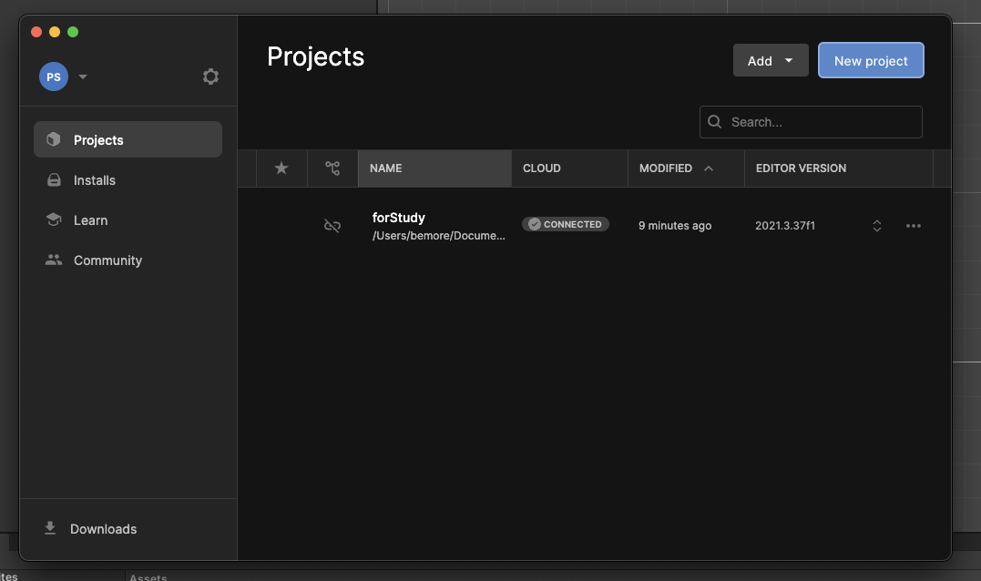The height and width of the screenshot is (581, 981).
Task: Focus the project Search field
Action: click(x=811, y=122)
